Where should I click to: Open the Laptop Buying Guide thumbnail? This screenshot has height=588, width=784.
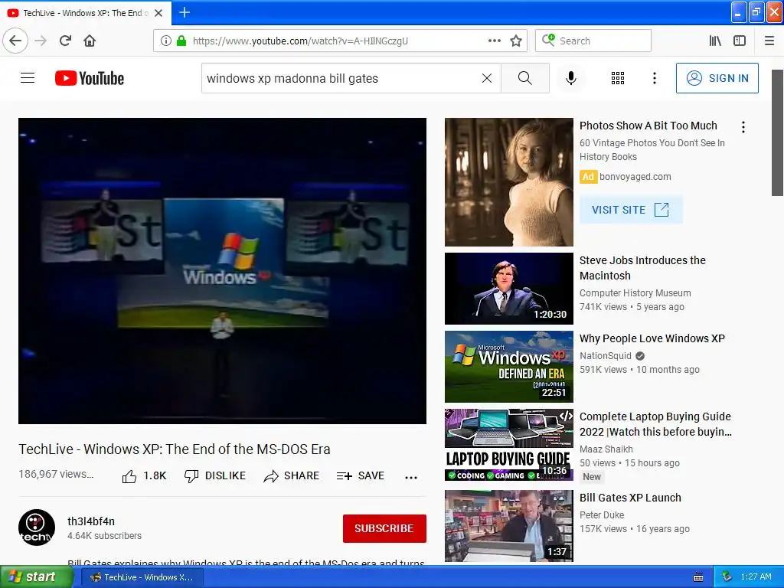[x=509, y=445]
